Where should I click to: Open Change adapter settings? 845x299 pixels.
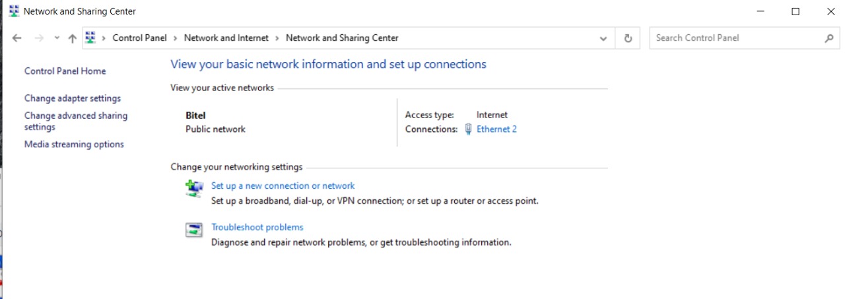pyautogui.click(x=73, y=98)
